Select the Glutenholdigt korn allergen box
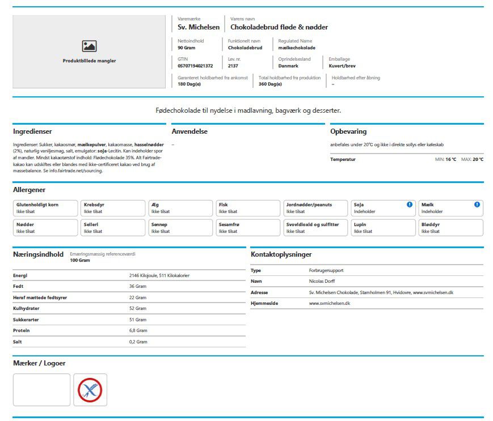493x421 pixels. click(x=45, y=208)
